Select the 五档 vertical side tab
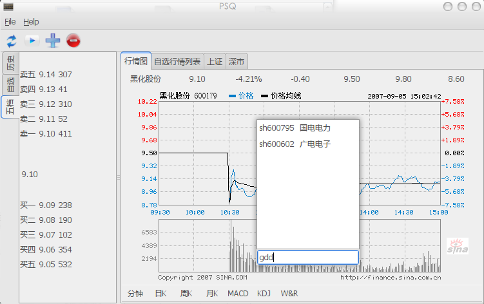Screen dimensions: 484x304 pos(10,107)
